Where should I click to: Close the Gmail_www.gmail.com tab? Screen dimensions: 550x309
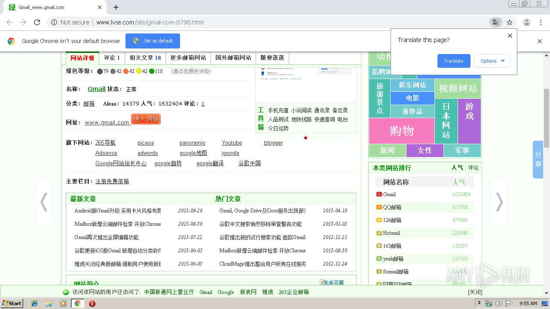coord(100,7)
